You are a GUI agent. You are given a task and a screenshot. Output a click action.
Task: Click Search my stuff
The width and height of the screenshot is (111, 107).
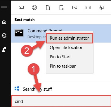coord(37,89)
